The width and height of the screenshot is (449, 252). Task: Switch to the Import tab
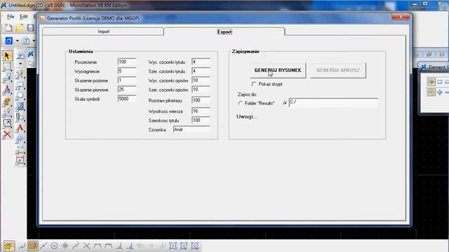(x=103, y=31)
